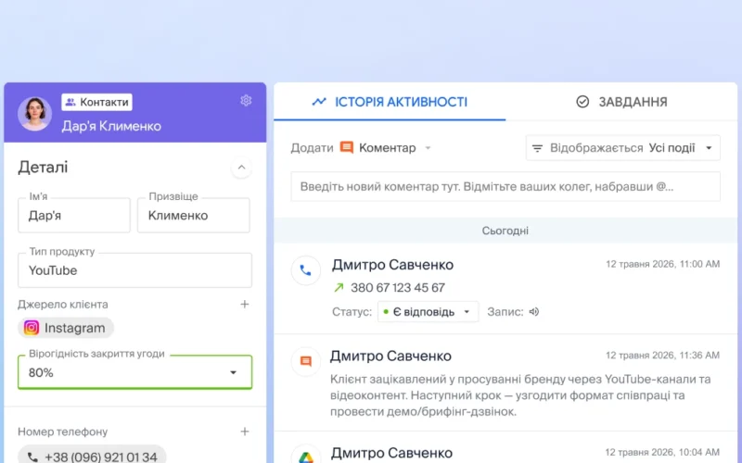742x463 pixels.
Task: Switch to Завдання tab
Action: click(621, 102)
